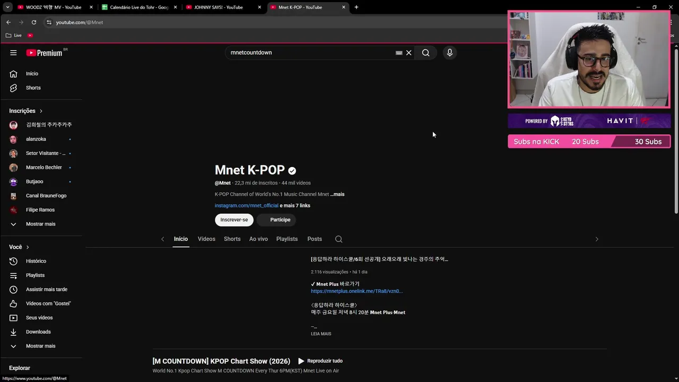Switch to WOODZ MV browser tab
679x382 pixels.
coord(54,7)
